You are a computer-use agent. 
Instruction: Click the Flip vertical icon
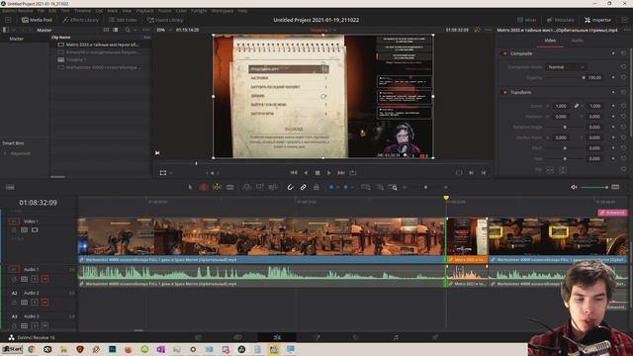pos(563,170)
